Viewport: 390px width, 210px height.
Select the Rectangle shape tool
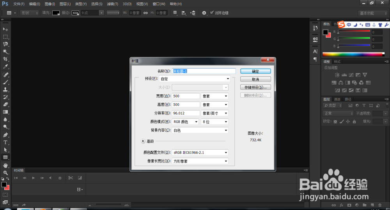(x=5, y=157)
